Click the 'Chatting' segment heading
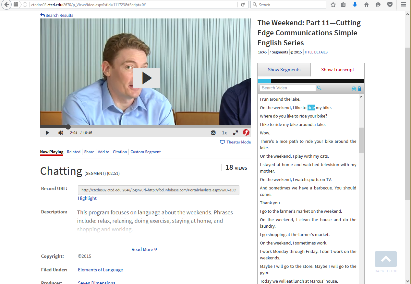The height and width of the screenshot is (284, 411). click(61, 171)
